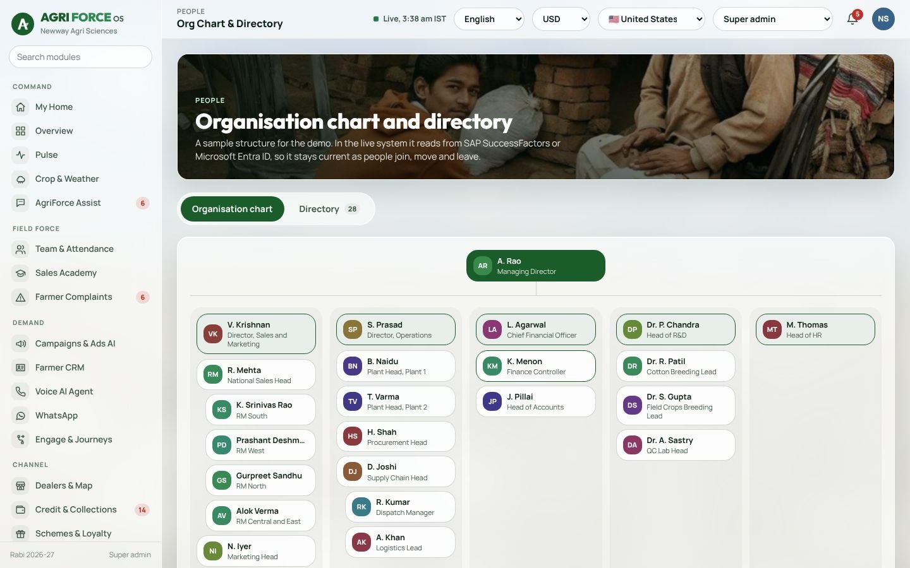
Task: Click Farmer Complaints warning triangle icon
Action: pyautogui.click(x=21, y=297)
